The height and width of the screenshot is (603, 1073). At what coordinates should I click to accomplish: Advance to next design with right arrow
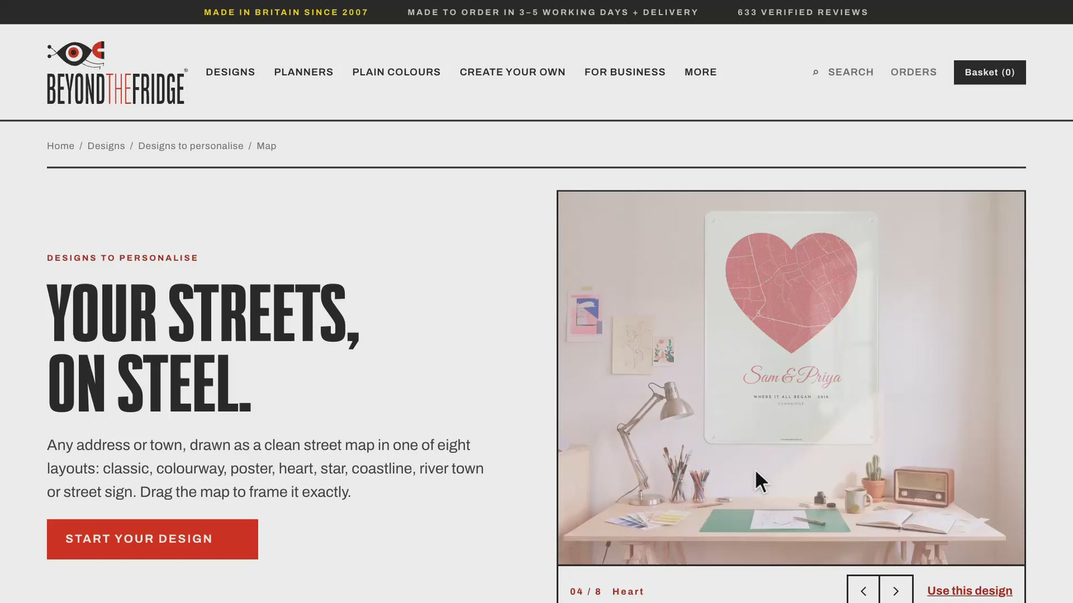(x=896, y=590)
